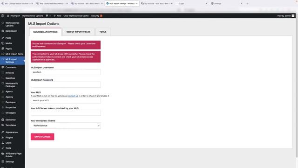
Task: Open the Security notification badge
Action: click(x=101, y=16)
